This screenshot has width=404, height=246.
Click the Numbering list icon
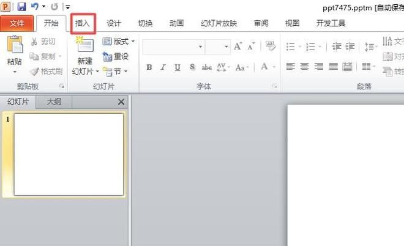point(310,47)
